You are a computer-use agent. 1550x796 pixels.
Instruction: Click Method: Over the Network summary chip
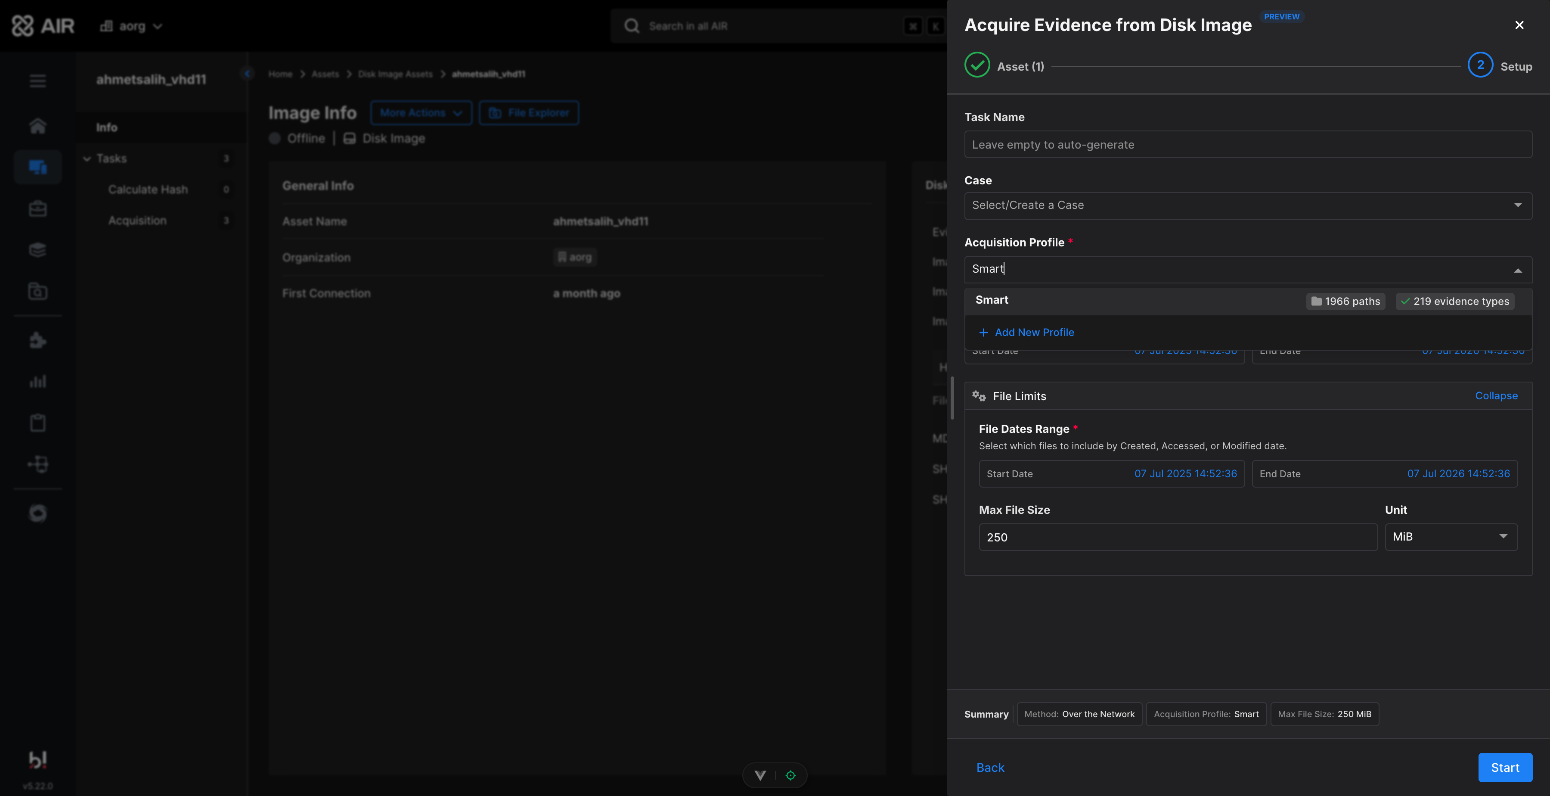[x=1079, y=714]
